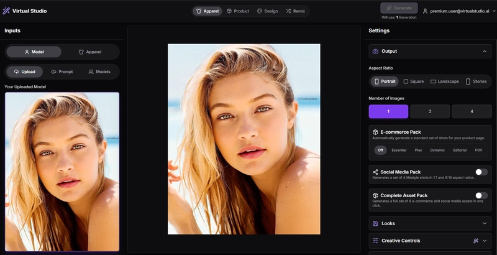Screen dimensions: 497x255
Task: Expand the Looks section chevron
Action: coord(485,223)
